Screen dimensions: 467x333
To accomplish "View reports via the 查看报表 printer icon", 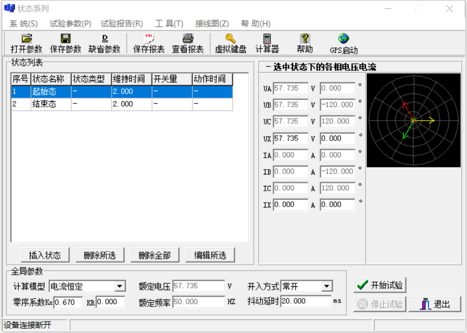I will click(x=188, y=43).
